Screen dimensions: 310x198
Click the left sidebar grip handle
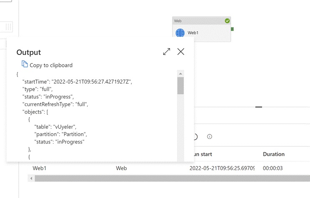tap(8, 27)
